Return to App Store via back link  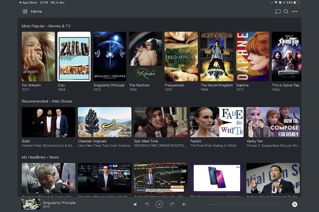tap(28, 3)
